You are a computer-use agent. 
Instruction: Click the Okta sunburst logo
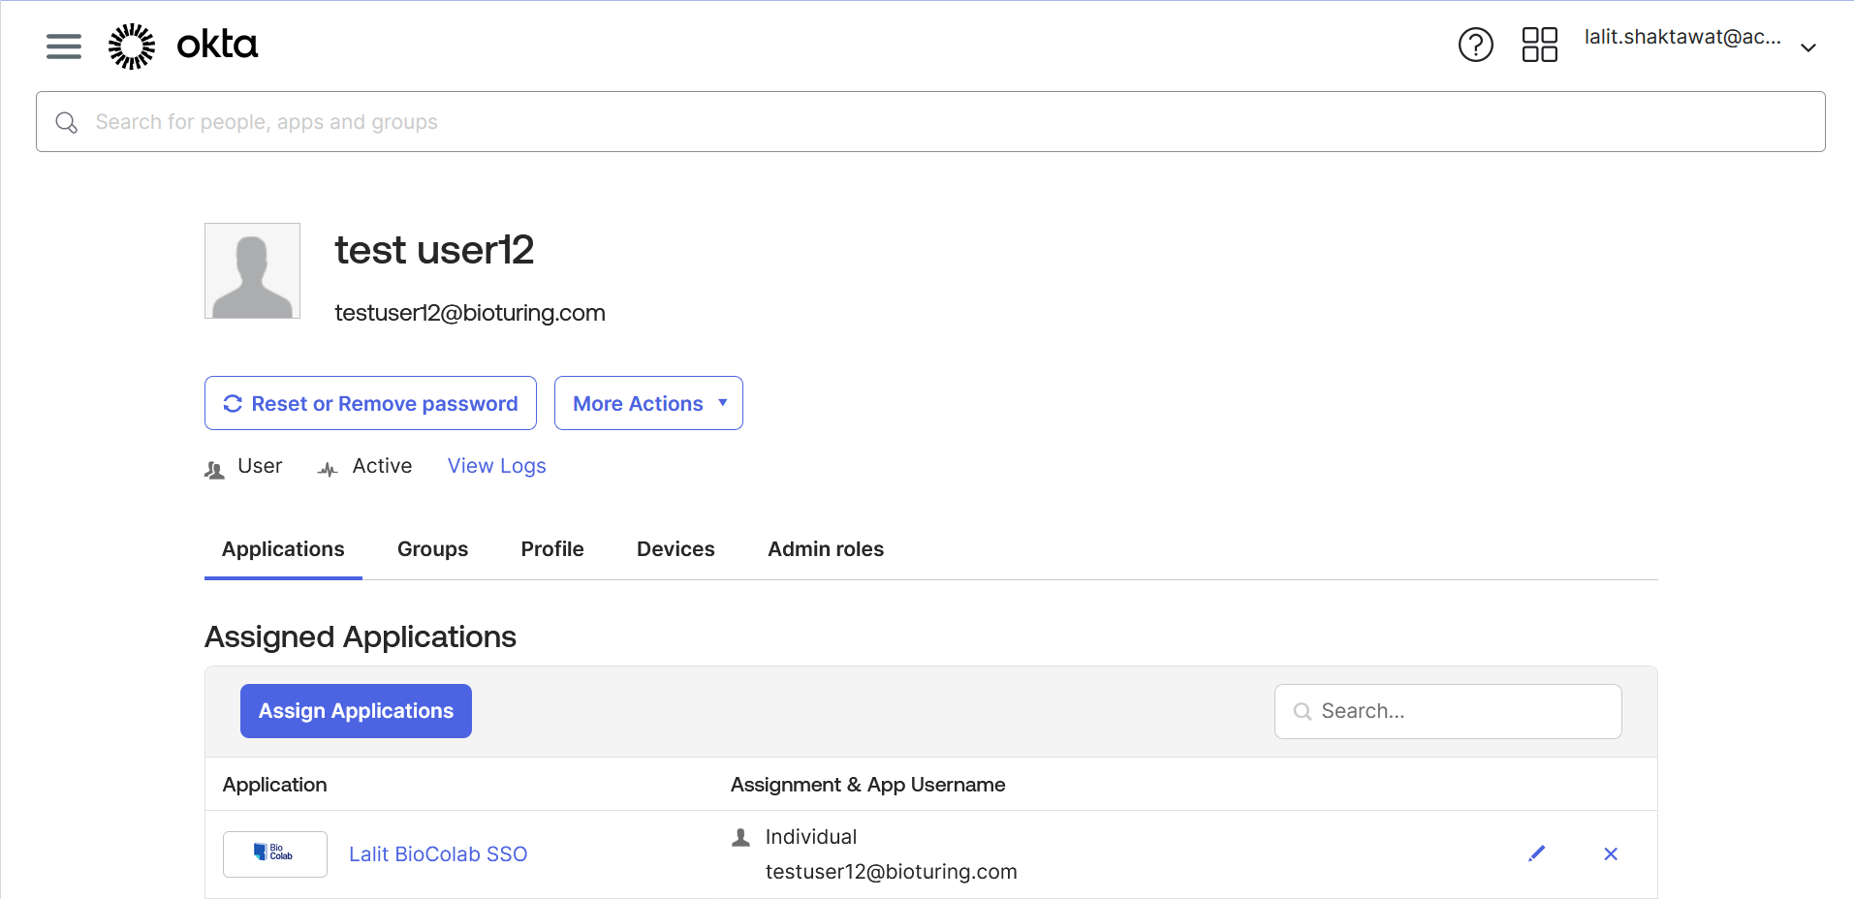(x=132, y=46)
